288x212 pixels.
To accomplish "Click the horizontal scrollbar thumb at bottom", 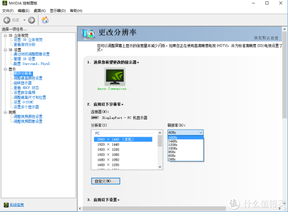I will (154, 209).
